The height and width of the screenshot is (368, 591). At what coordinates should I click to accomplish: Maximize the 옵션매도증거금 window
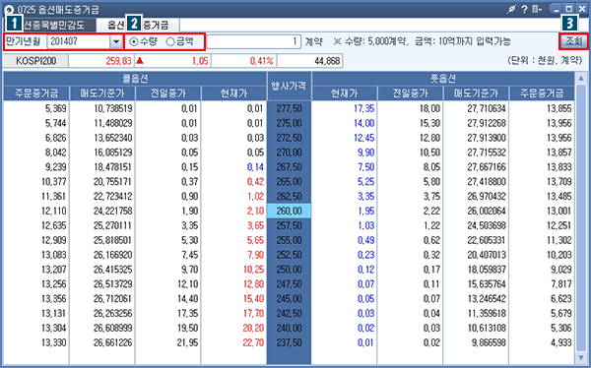click(569, 9)
